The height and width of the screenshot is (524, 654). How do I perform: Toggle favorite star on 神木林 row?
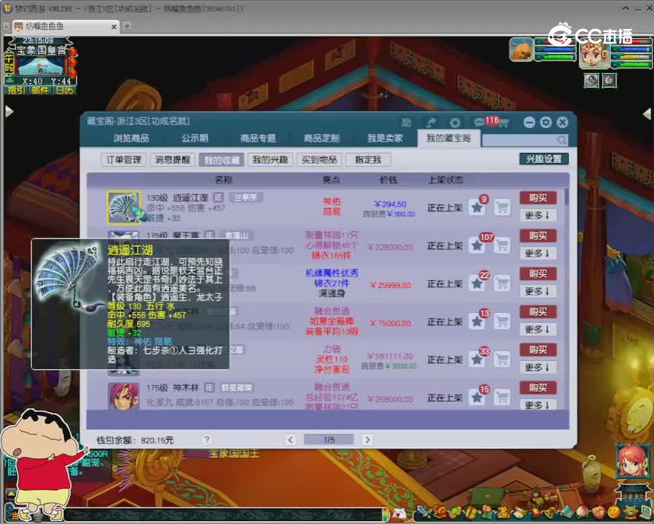point(477,397)
